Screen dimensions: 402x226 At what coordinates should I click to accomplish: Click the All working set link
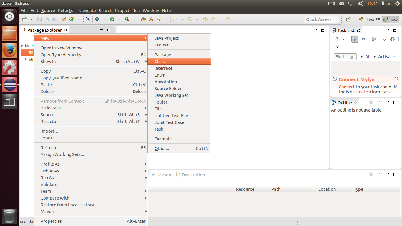[368, 57]
